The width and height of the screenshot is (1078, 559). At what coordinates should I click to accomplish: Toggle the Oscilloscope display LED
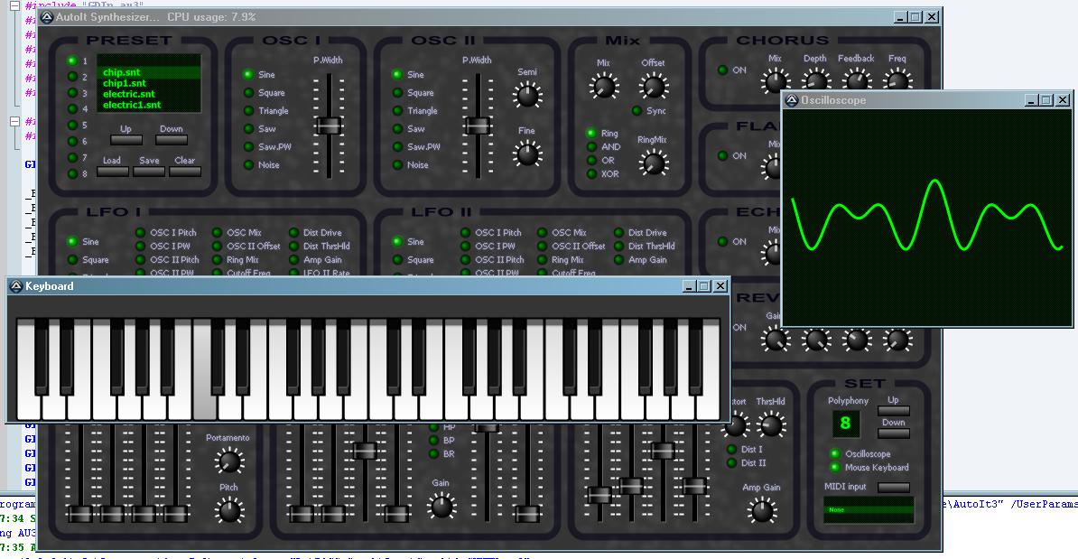[x=835, y=453]
